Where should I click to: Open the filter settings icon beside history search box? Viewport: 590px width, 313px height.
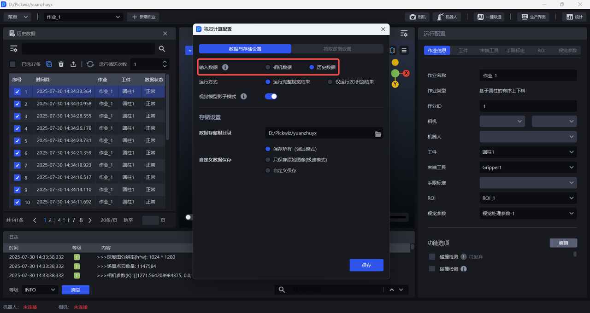(x=14, y=49)
